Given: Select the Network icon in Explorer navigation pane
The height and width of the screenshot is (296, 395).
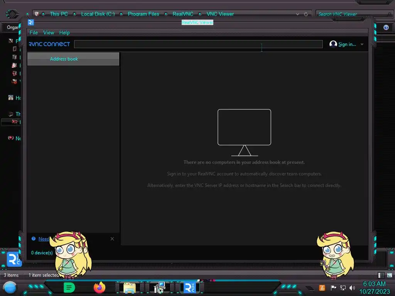Looking at the screenshot, I should point(10,138).
